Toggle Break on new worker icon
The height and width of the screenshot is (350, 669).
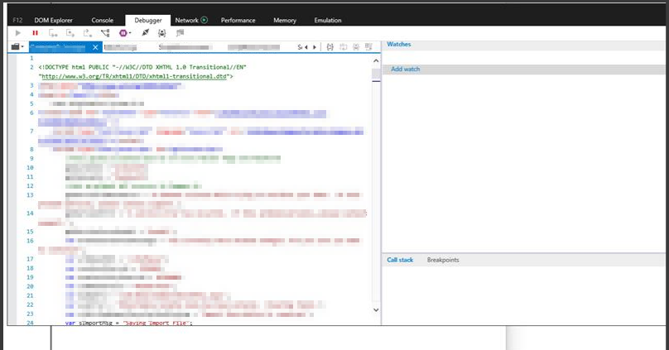click(105, 33)
